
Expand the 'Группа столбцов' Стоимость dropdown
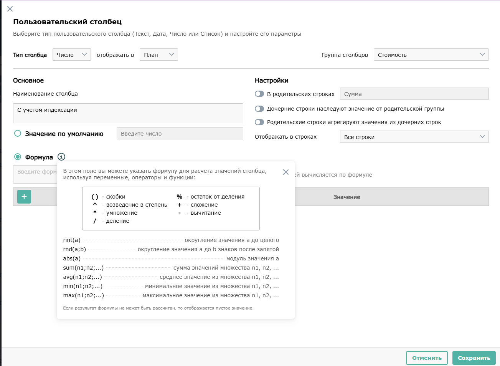[431, 55]
